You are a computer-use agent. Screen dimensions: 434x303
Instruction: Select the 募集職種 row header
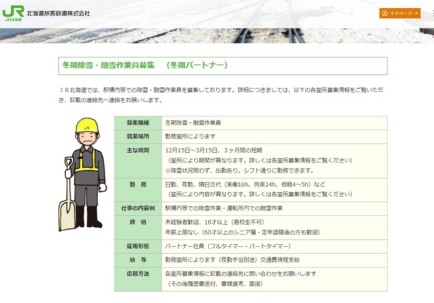[x=137, y=122]
